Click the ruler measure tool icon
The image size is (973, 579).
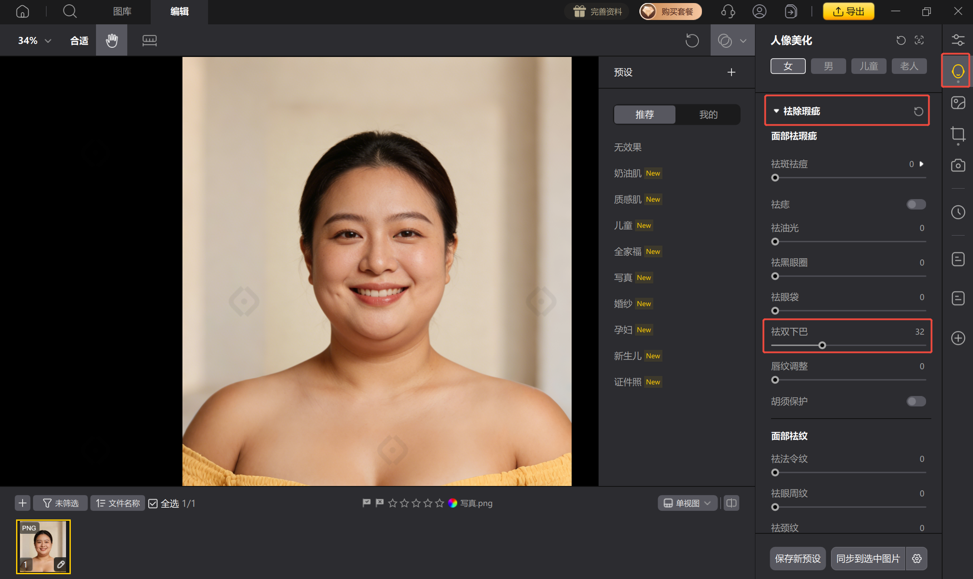pyautogui.click(x=149, y=40)
